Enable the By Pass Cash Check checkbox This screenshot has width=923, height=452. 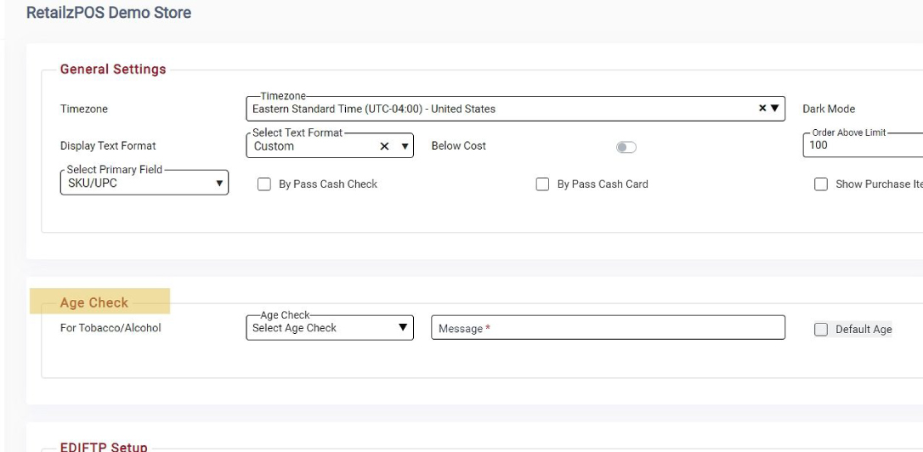(264, 184)
